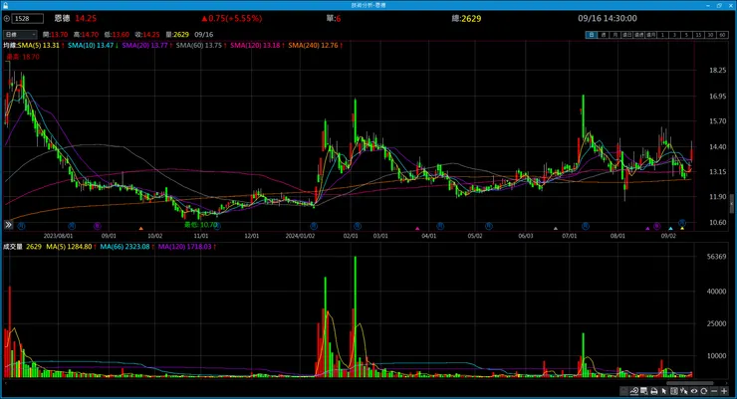Click the SMA(5) 13.31 label
The image size is (737, 399).
(x=40, y=45)
